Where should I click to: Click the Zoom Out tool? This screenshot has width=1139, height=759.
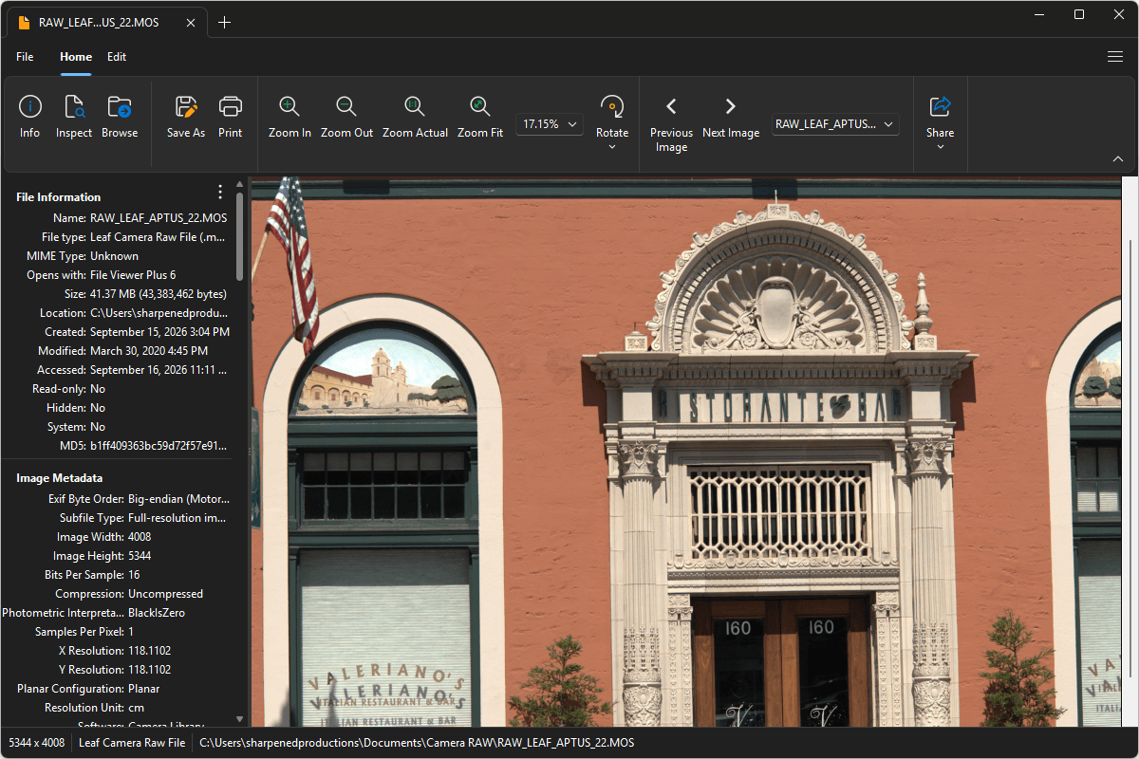(346, 119)
